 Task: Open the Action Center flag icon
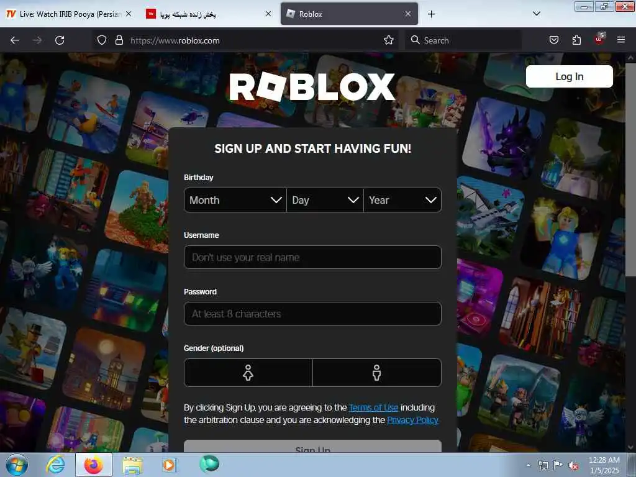click(x=558, y=465)
